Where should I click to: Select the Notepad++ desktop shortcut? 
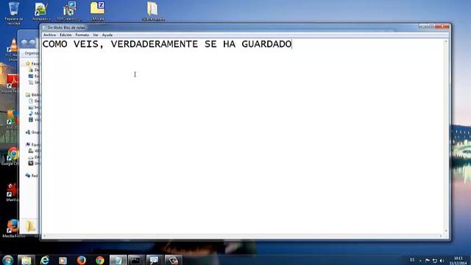pos(41,12)
